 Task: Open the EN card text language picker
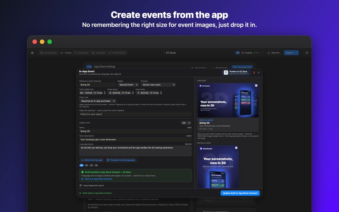[186, 123]
